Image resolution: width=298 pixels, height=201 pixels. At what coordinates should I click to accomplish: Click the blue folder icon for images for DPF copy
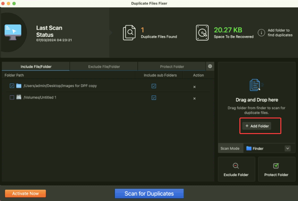tap(19, 86)
